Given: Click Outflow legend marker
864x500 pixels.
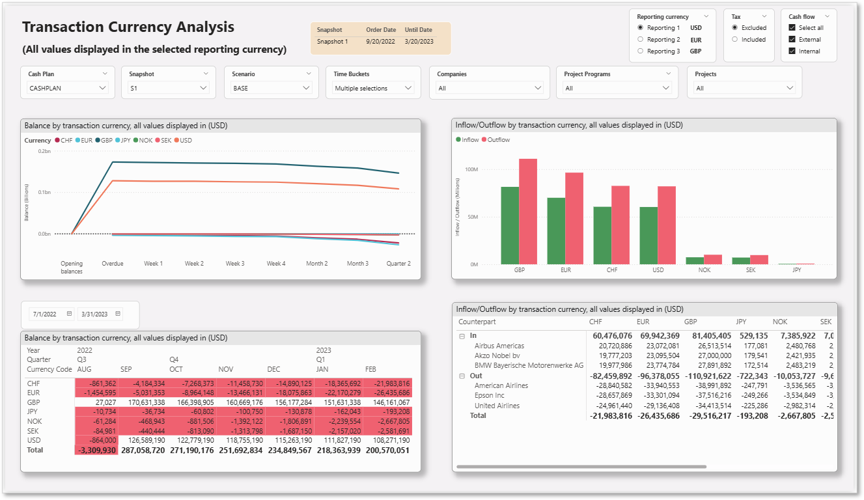Looking at the screenshot, I should (x=484, y=140).
